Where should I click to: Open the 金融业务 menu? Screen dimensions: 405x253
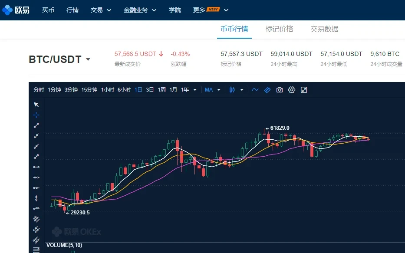(140, 10)
